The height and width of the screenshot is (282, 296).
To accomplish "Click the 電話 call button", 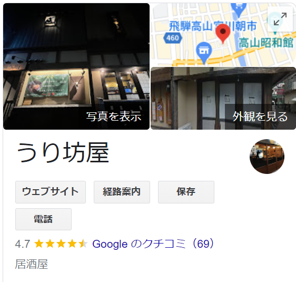I will click(x=43, y=219).
